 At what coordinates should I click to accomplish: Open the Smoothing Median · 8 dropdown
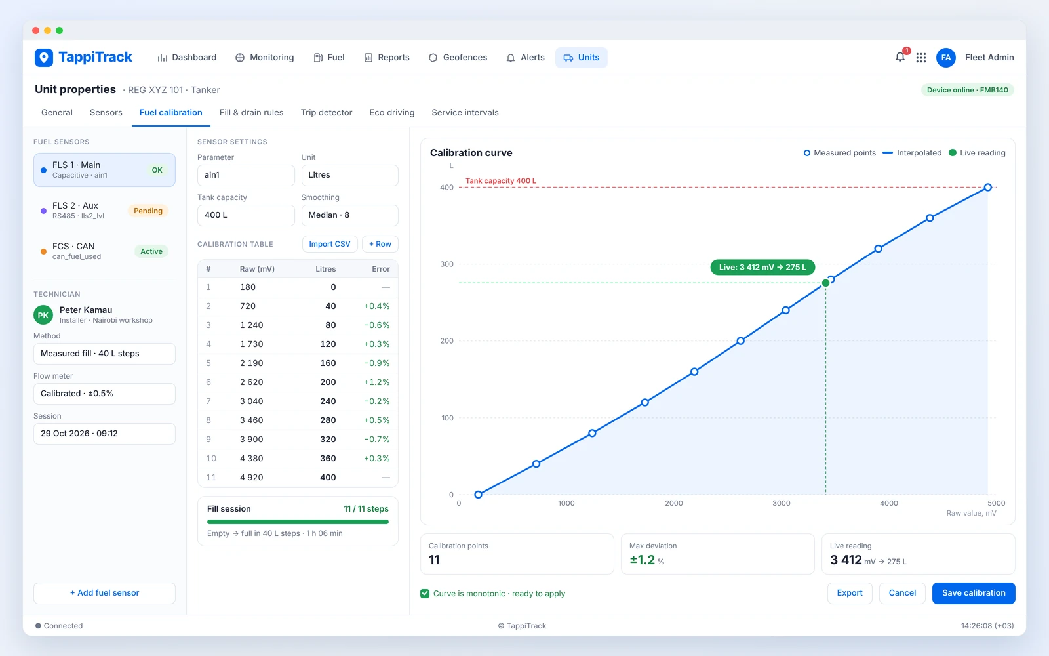pyautogui.click(x=349, y=215)
